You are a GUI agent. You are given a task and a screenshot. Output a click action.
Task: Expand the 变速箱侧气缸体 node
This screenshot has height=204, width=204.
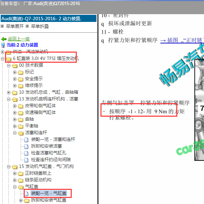click(x=15, y=113)
